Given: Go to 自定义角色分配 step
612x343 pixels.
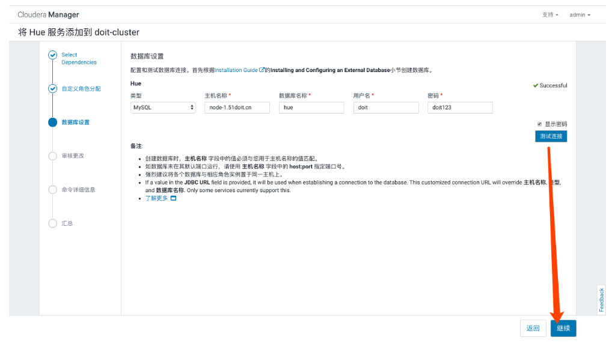Looking at the screenshot, I should click(81, 88).
